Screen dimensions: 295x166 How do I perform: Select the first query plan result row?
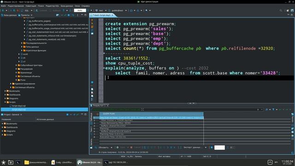(151, 118)
